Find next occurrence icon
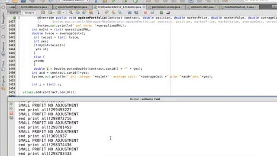 84,13
